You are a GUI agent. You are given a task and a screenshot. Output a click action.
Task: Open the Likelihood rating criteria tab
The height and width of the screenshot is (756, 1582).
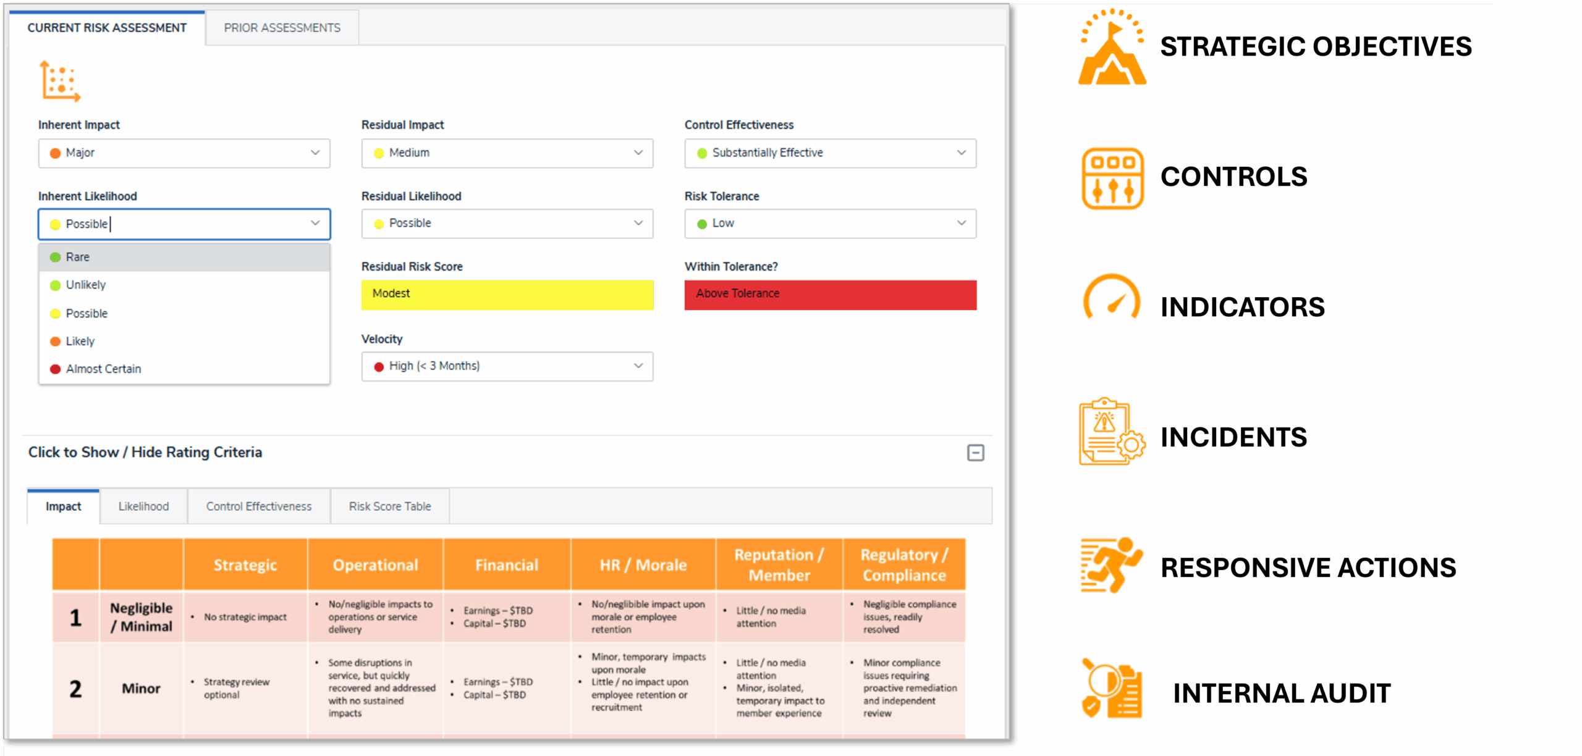(x=143, y=506)
